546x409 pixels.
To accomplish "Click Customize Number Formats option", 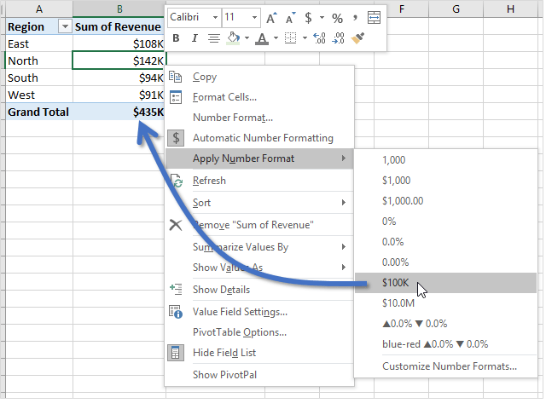I will [x=449, y=366].
